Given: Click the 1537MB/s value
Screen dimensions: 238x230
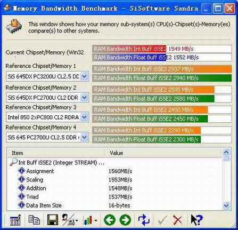Looking at the screenshot, I should (x=120, y=196).
